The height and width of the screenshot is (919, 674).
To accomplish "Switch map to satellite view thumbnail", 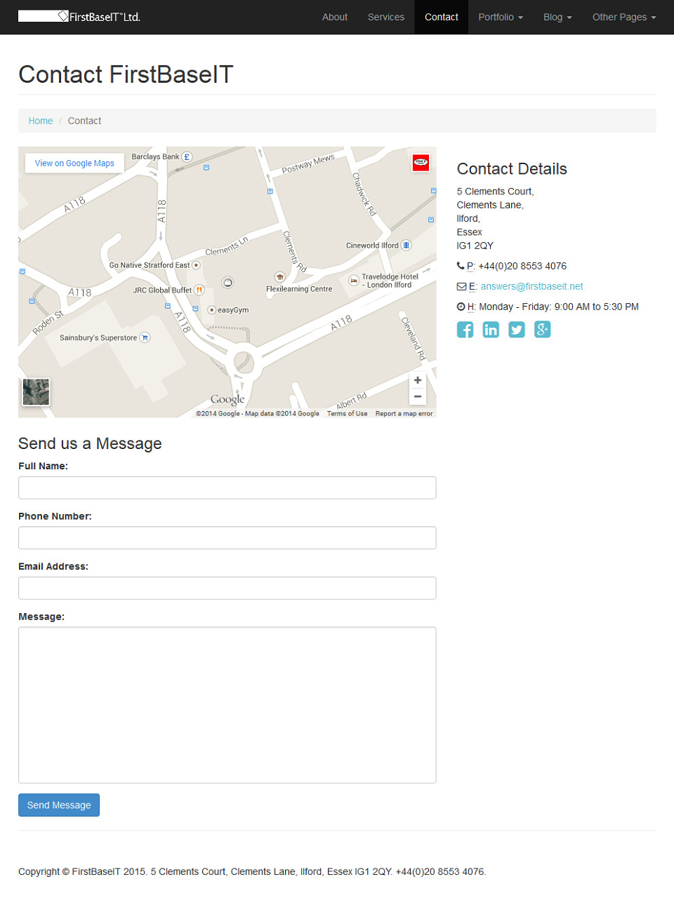I will pos(36,392).
